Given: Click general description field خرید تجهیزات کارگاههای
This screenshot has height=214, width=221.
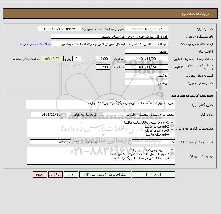Looking at the screenshot, I should [x=100, y=105].
